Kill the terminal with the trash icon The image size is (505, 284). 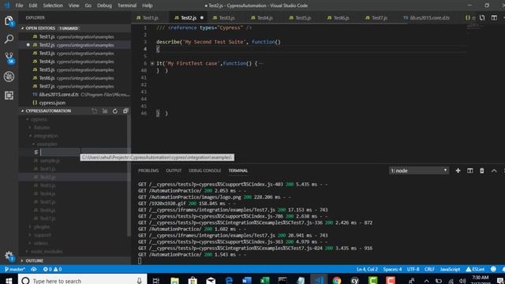(x=482, y=170)
